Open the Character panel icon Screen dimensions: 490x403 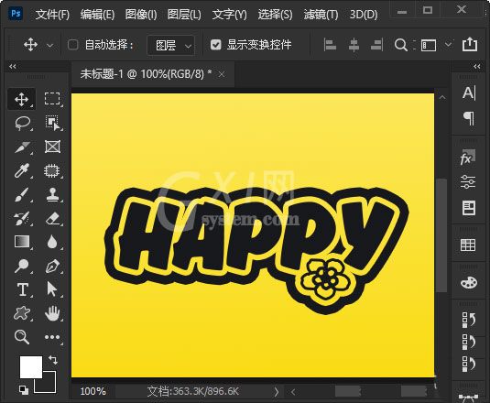[x=469, y=93]
